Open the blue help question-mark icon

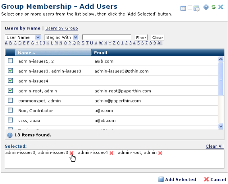tap(206, 7)
